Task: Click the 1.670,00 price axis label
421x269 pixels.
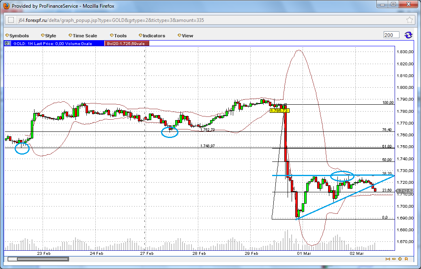Action: coord(405,242)
